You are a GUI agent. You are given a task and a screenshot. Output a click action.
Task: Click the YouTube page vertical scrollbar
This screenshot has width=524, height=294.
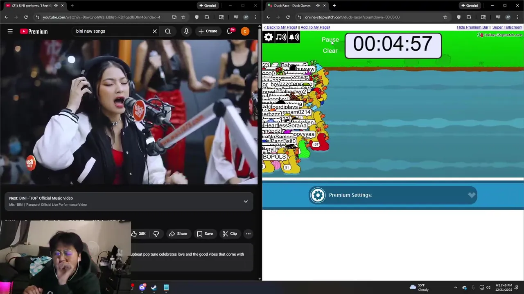[x=260, y=153]
